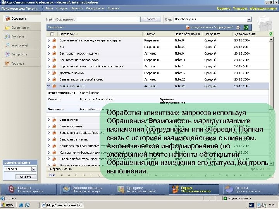The image size is (279, 209).
Task: Click case icon of Ticket17 row
Action: (54, 73)
